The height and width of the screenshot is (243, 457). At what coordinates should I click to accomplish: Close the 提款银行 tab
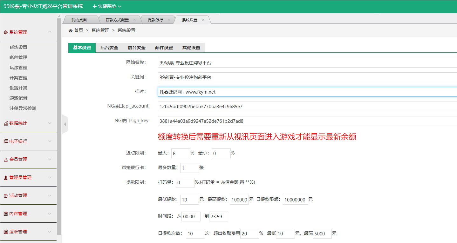tap(169, 20)
